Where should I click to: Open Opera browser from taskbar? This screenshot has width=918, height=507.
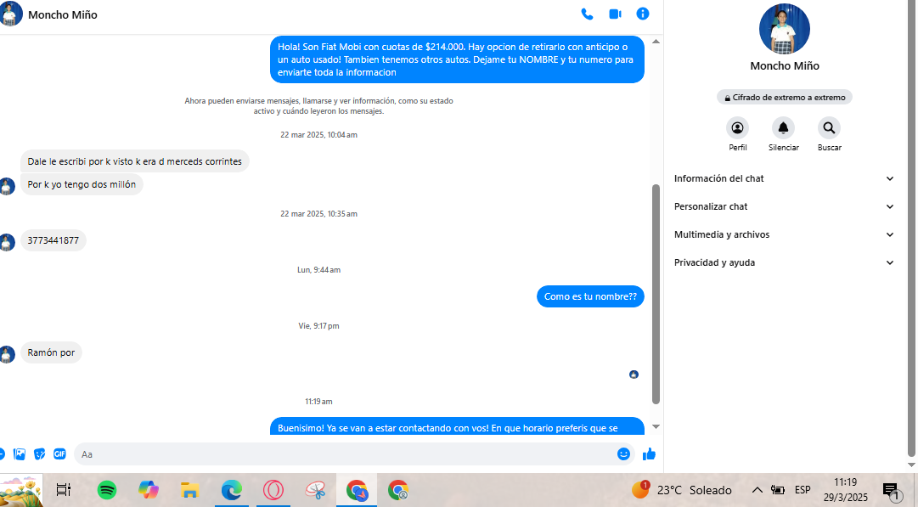point(273,490)
